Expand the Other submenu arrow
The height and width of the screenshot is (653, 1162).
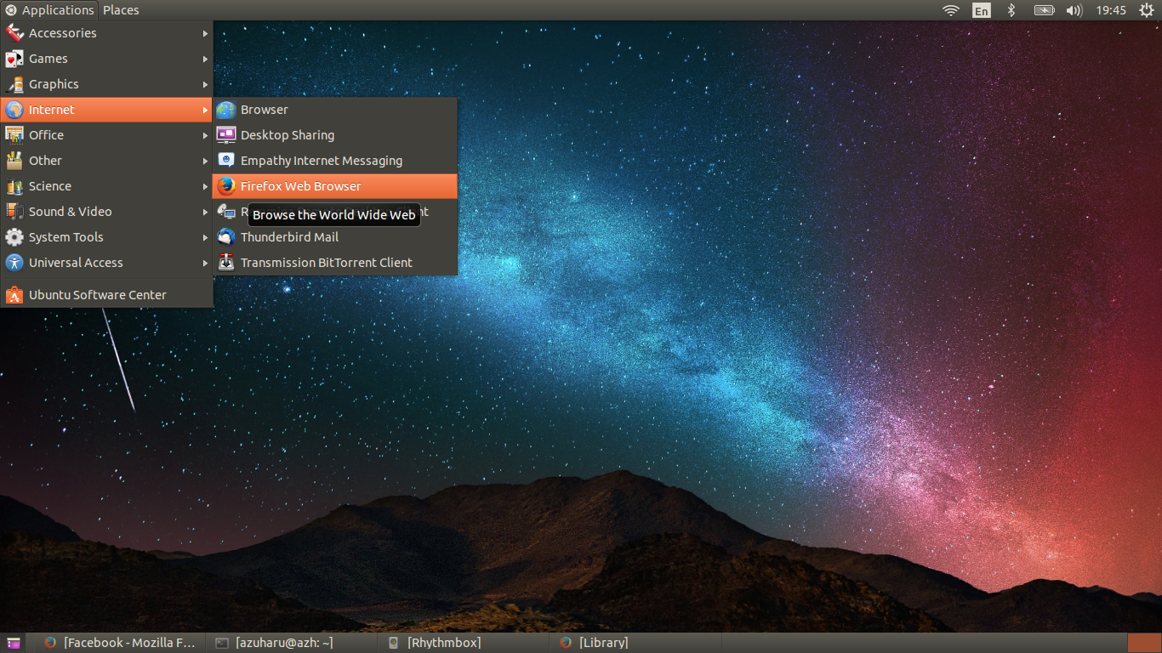point(205,161)
